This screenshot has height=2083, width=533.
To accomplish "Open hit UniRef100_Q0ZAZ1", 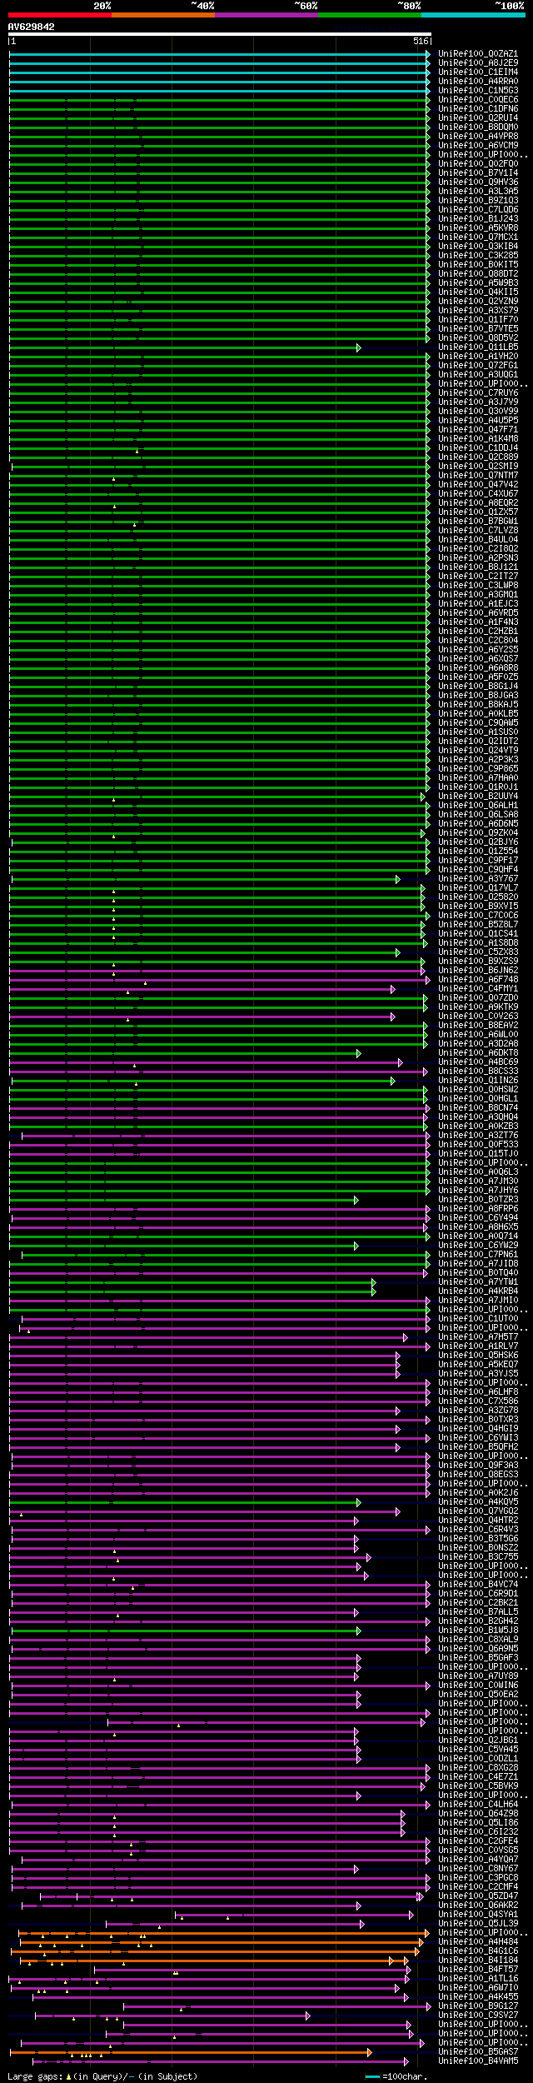I will tap(478, 54).
